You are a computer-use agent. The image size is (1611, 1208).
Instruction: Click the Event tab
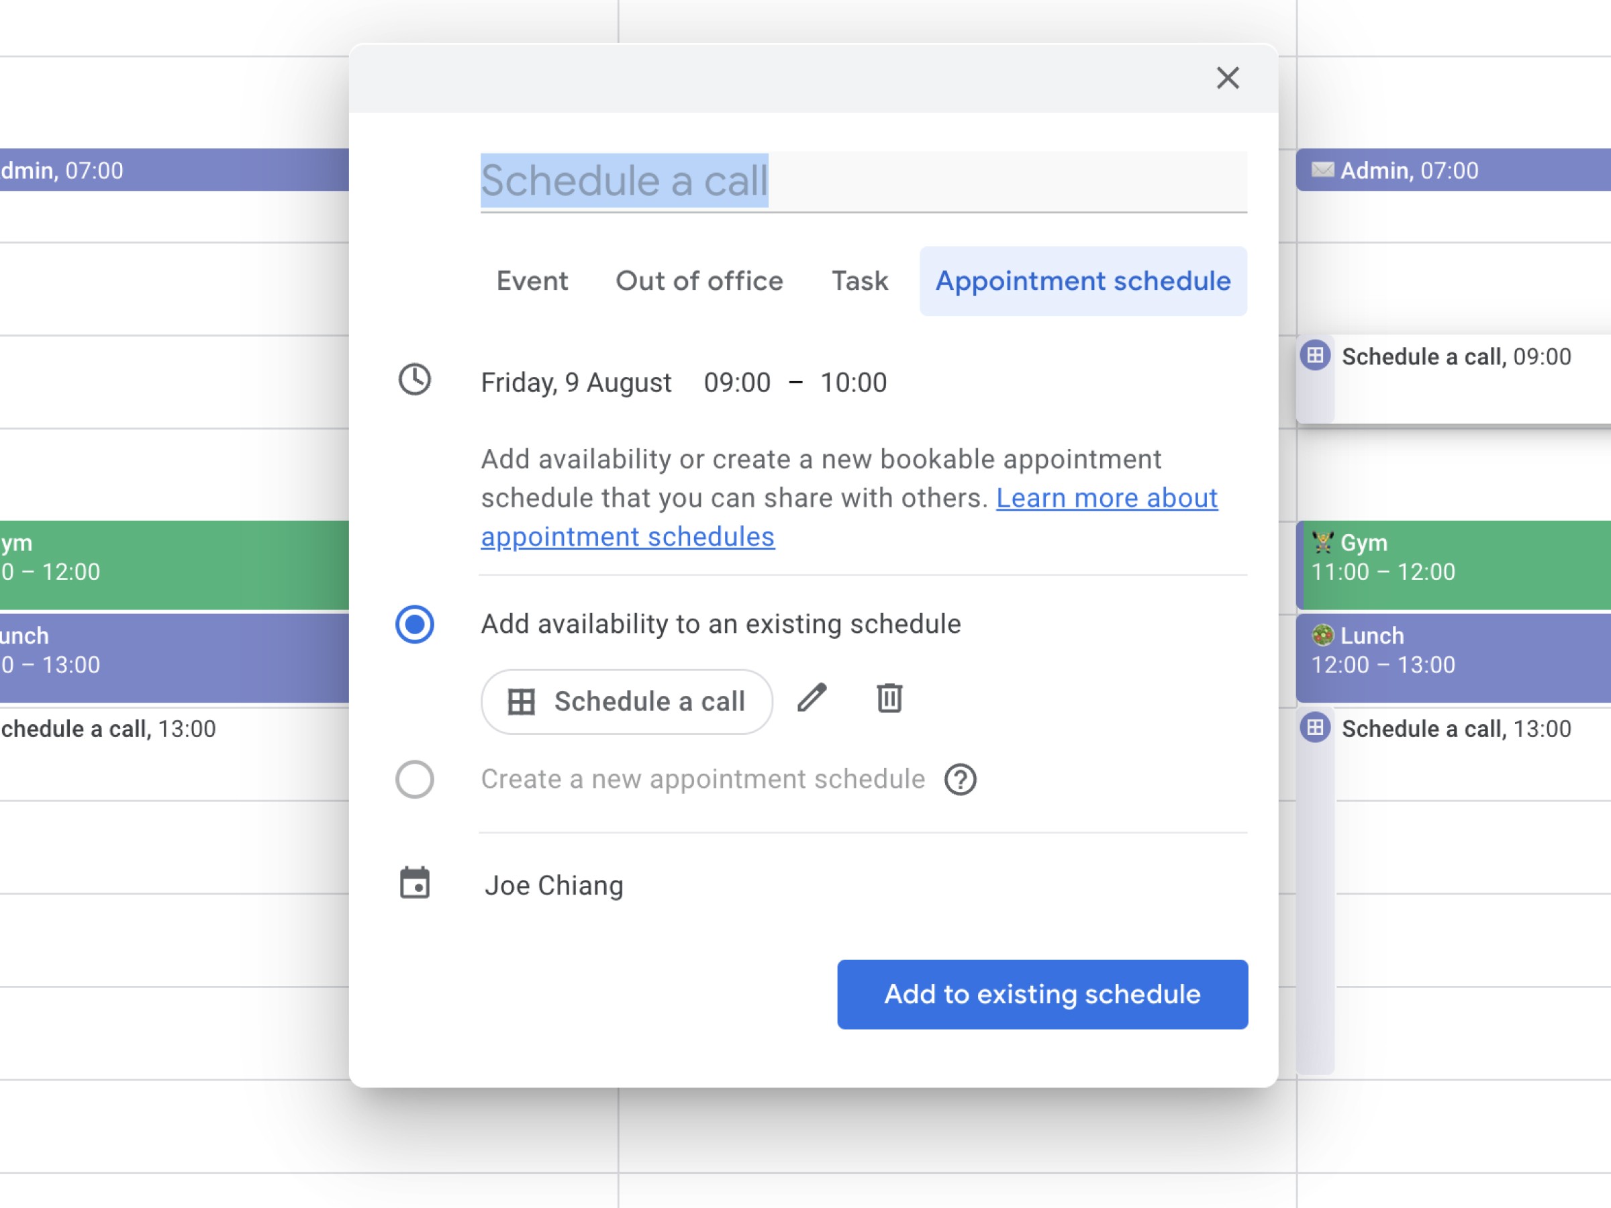click(x=533, y=281)
